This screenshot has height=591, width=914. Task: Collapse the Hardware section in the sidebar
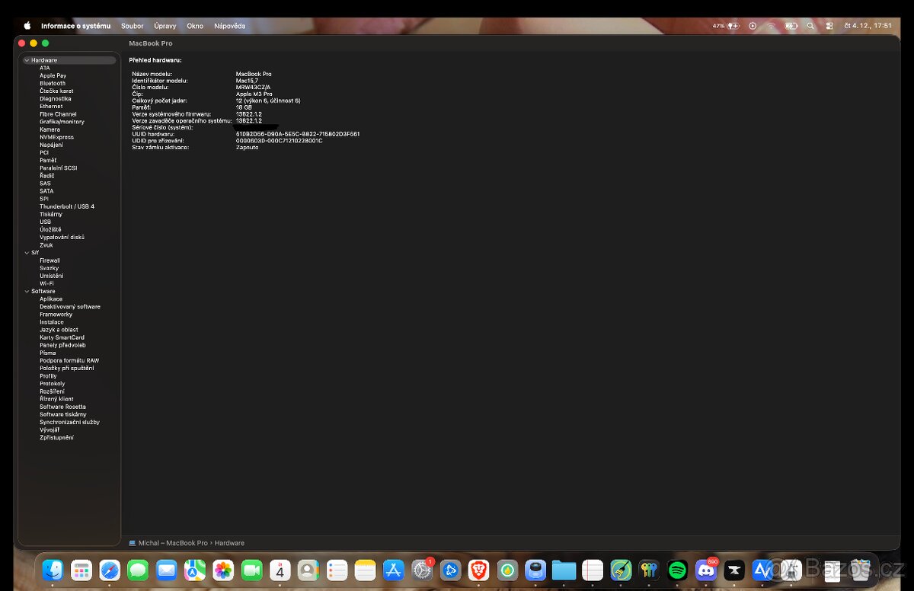pos(27,59)
